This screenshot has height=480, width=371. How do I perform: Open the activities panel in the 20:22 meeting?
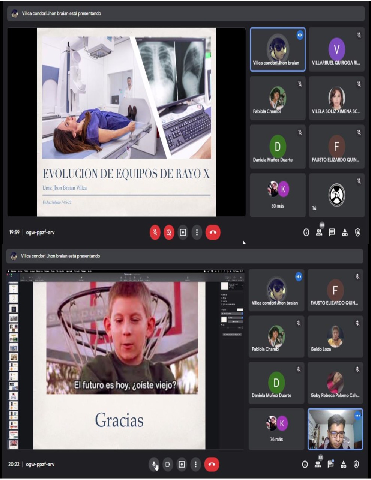[x=344, y=465]
